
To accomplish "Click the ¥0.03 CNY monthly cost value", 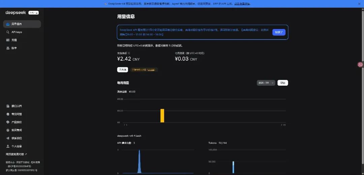I will coord(186,59).
